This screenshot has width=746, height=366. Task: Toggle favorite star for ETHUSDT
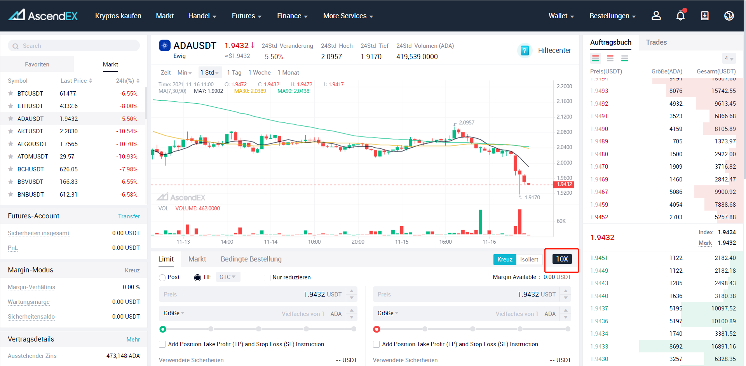(x=11, y=106)
